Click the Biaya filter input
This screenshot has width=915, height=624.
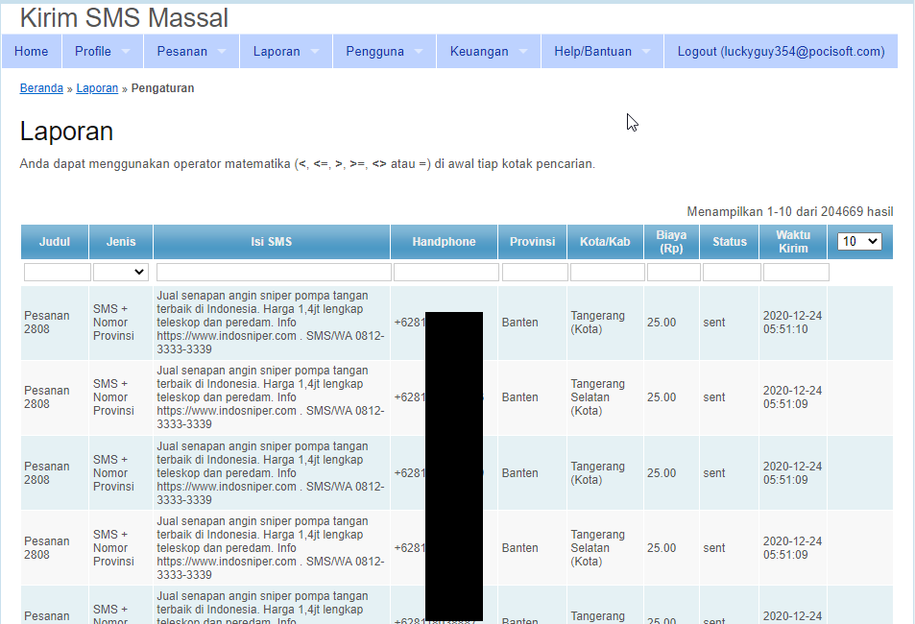pyautogui.click(x=674, y=272)
